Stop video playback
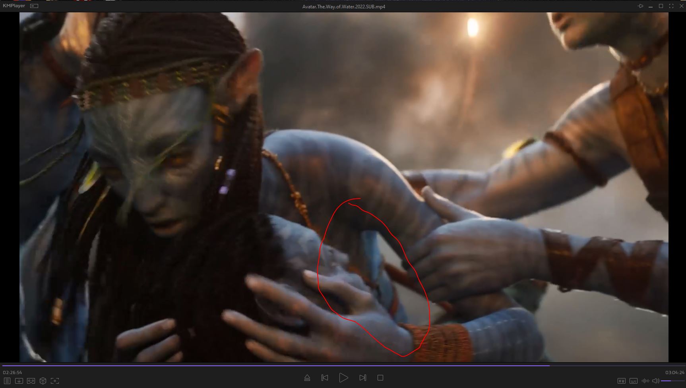Image resolution: width=686 pixels, height=388 pixels. (380, 378)
